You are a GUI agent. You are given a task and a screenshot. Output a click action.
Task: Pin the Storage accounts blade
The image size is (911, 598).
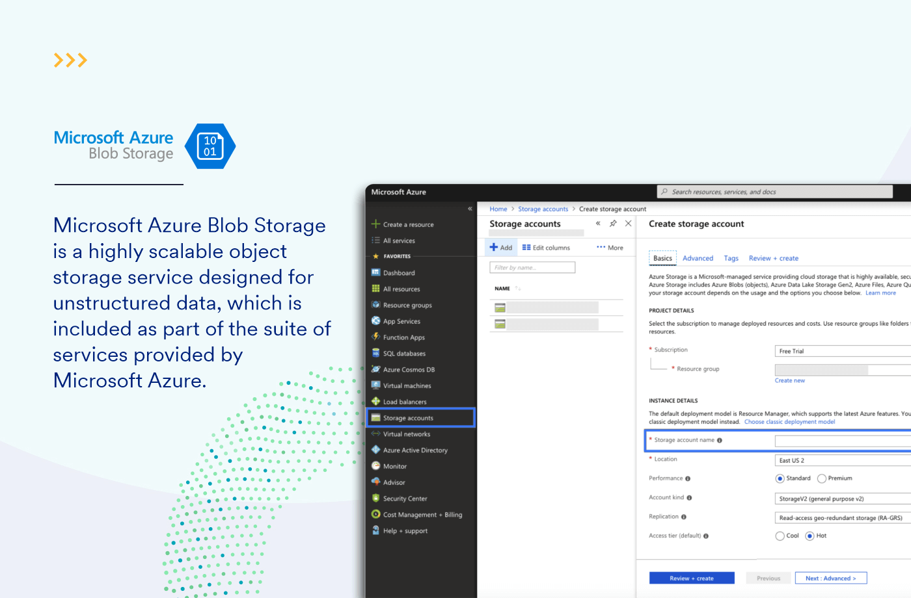(x=613, y=223)
